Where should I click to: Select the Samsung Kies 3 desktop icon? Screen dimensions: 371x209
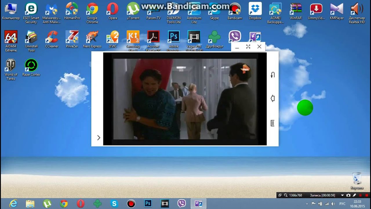click(133, 41)
